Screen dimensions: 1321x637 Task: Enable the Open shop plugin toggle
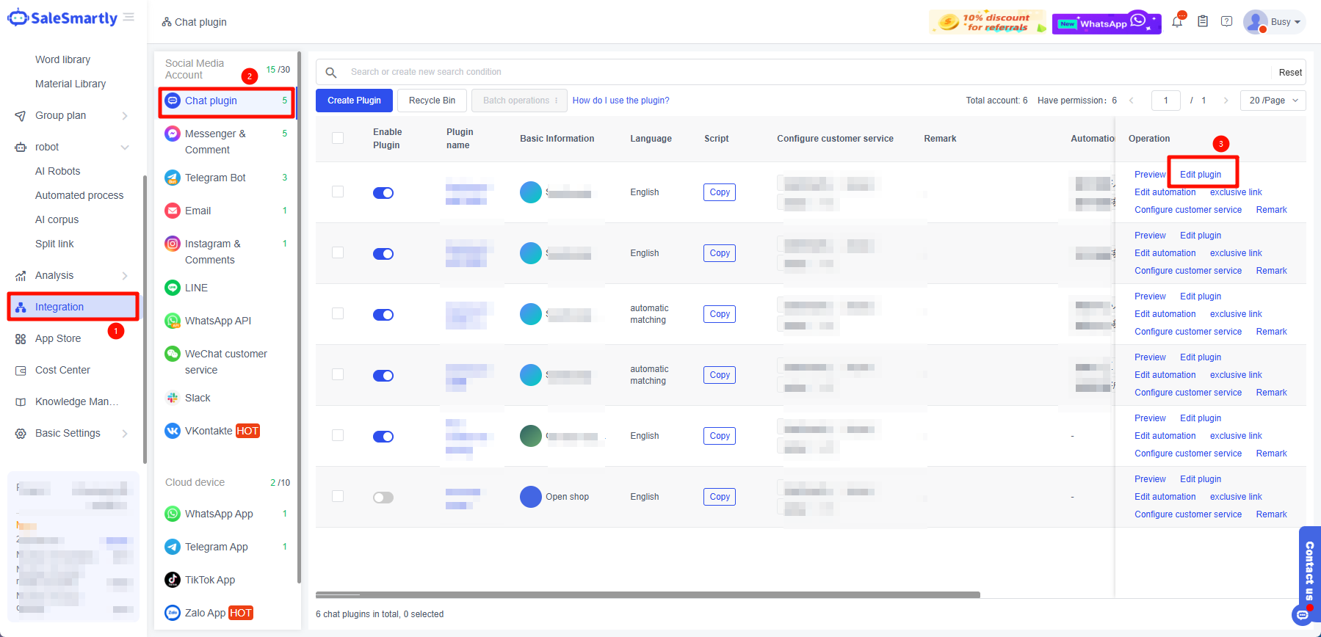click(x=383, y=498)
